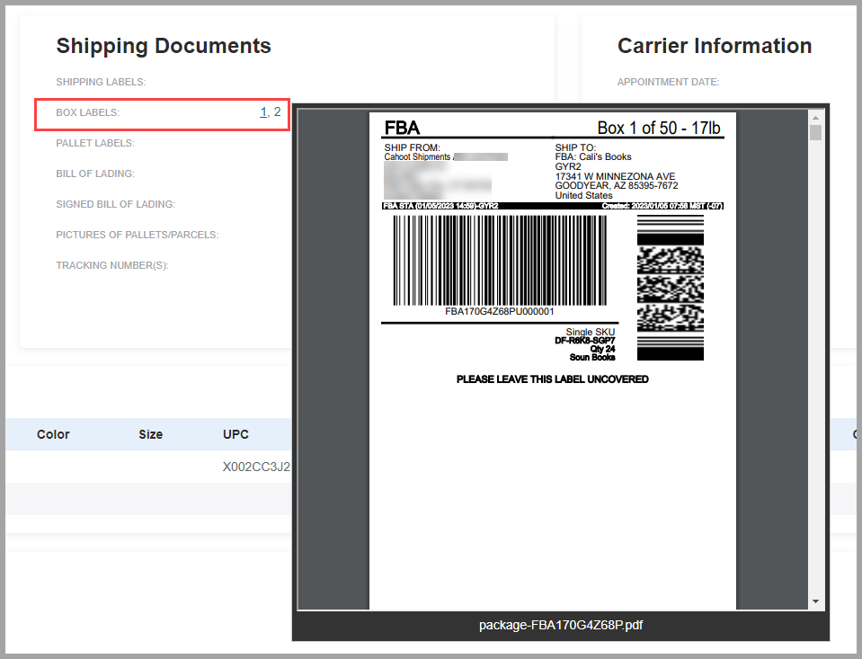Click the PDF preview scrollbar thumb

click(x=816, y=132)
